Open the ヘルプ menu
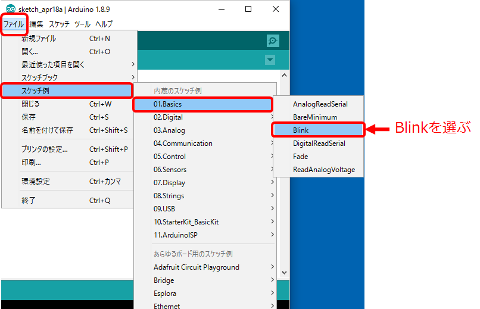Viewport: 480px width, 309px height. [x=104, y=24]
